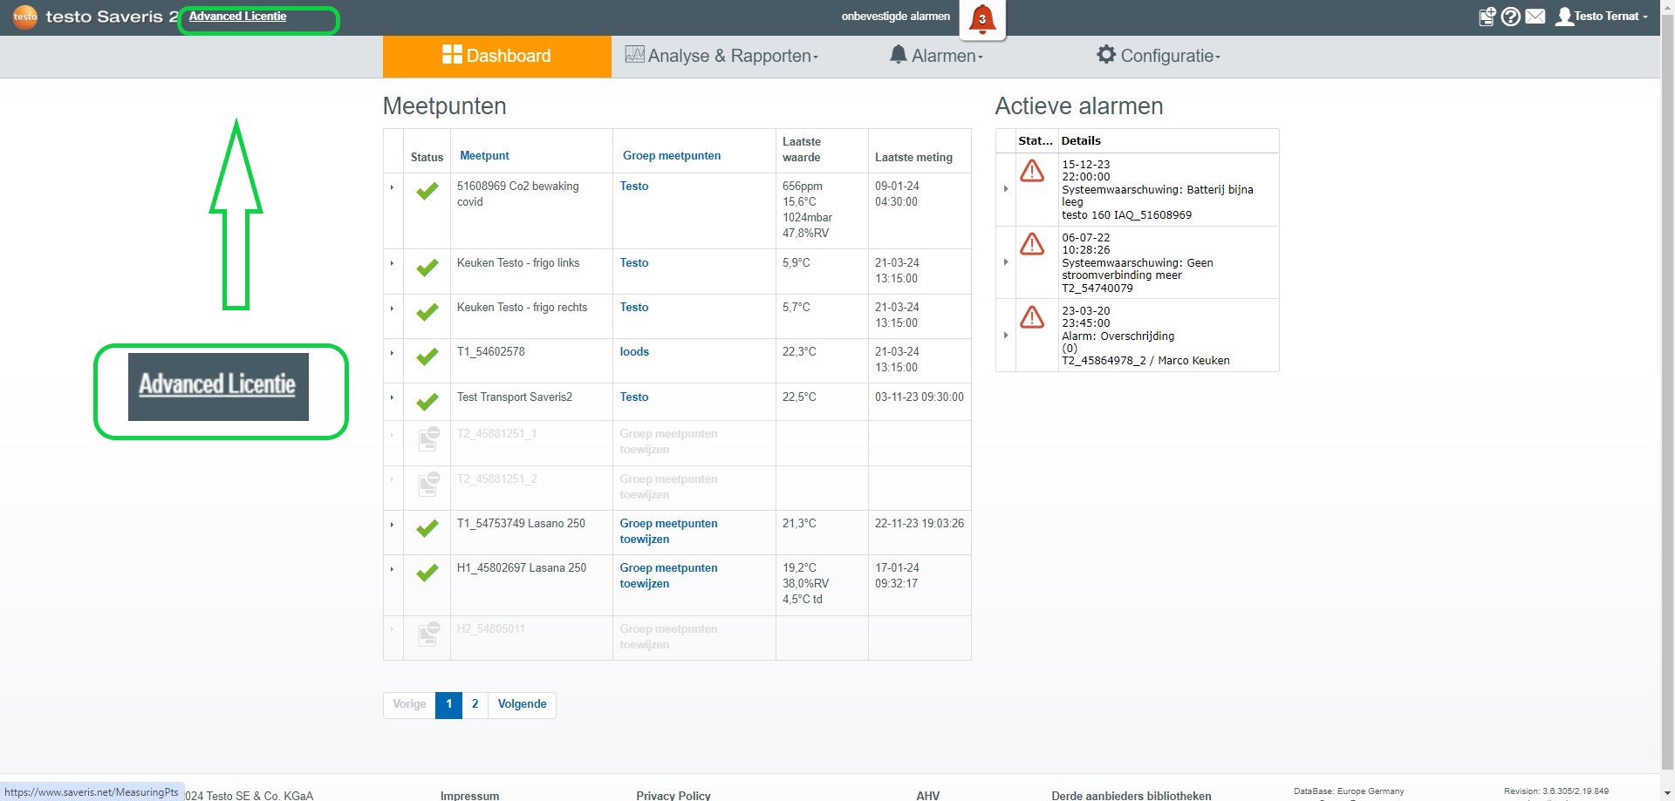Click the onbevestigde alarmen label

(x=895, y=17)
